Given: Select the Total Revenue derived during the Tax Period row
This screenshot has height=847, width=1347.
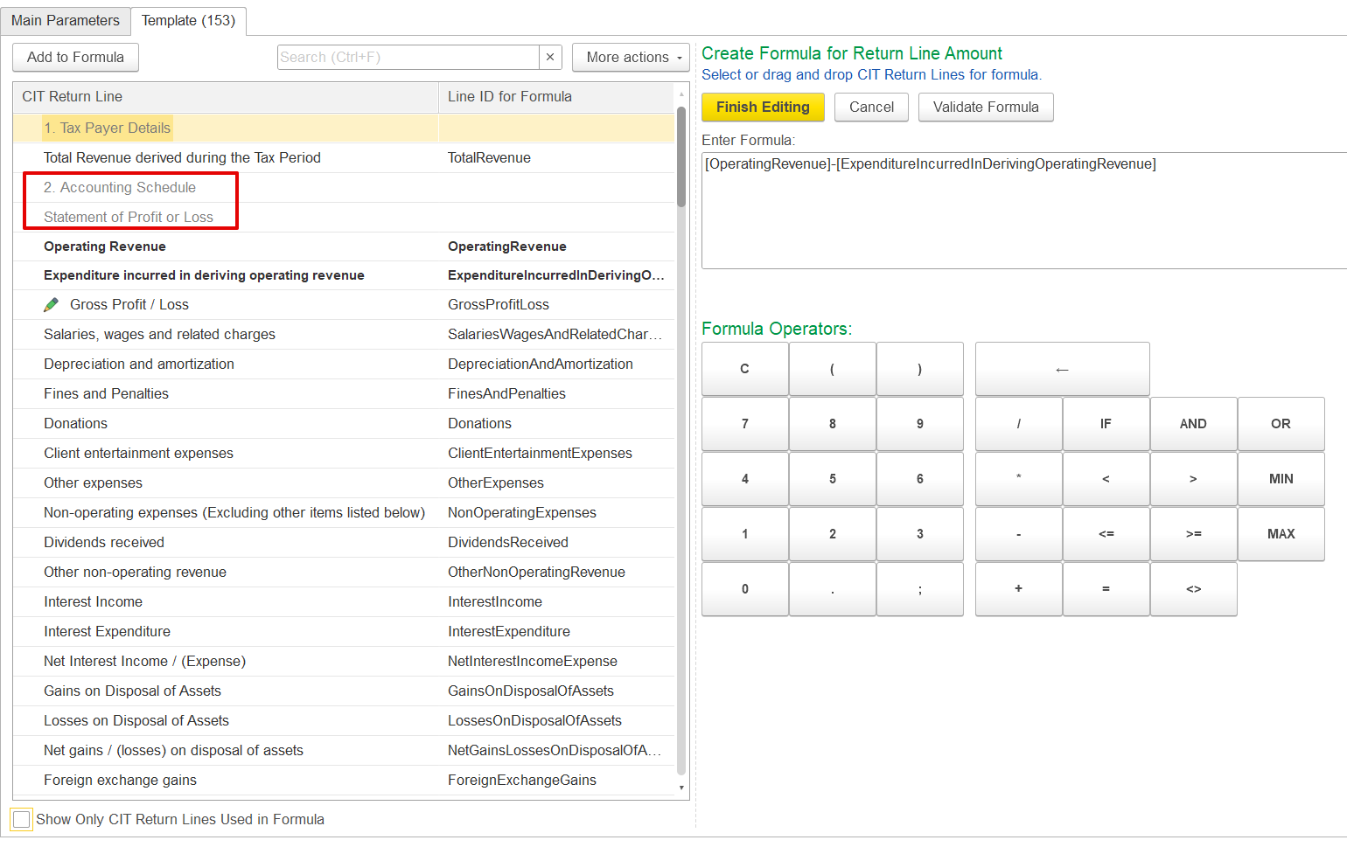Looking at the screenshot, I should point(344,158).
